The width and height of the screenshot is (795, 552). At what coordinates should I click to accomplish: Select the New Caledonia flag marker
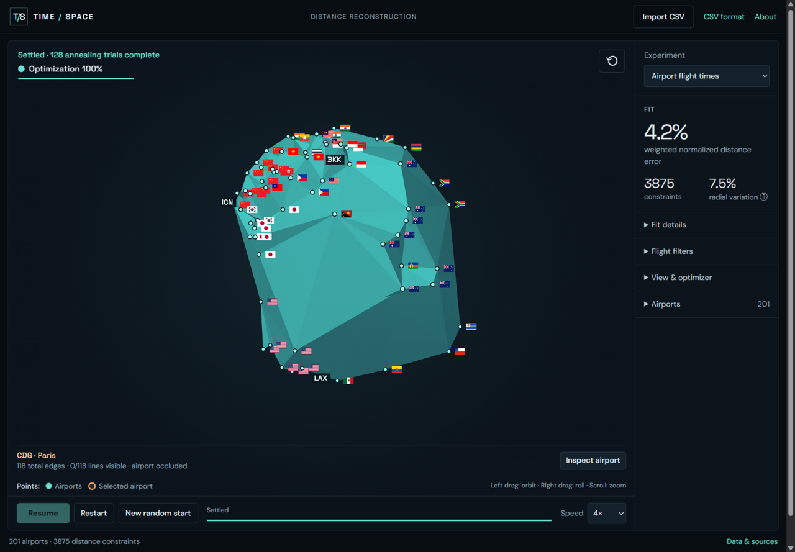tap(413, 266)
